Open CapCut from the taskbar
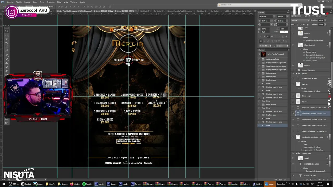Screen dimensions: 333x187 26,184
